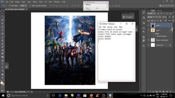Click the Layer 2 thumbnail

tap(153, 25)
